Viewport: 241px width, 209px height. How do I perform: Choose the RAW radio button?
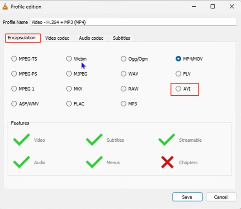point(123,89)
